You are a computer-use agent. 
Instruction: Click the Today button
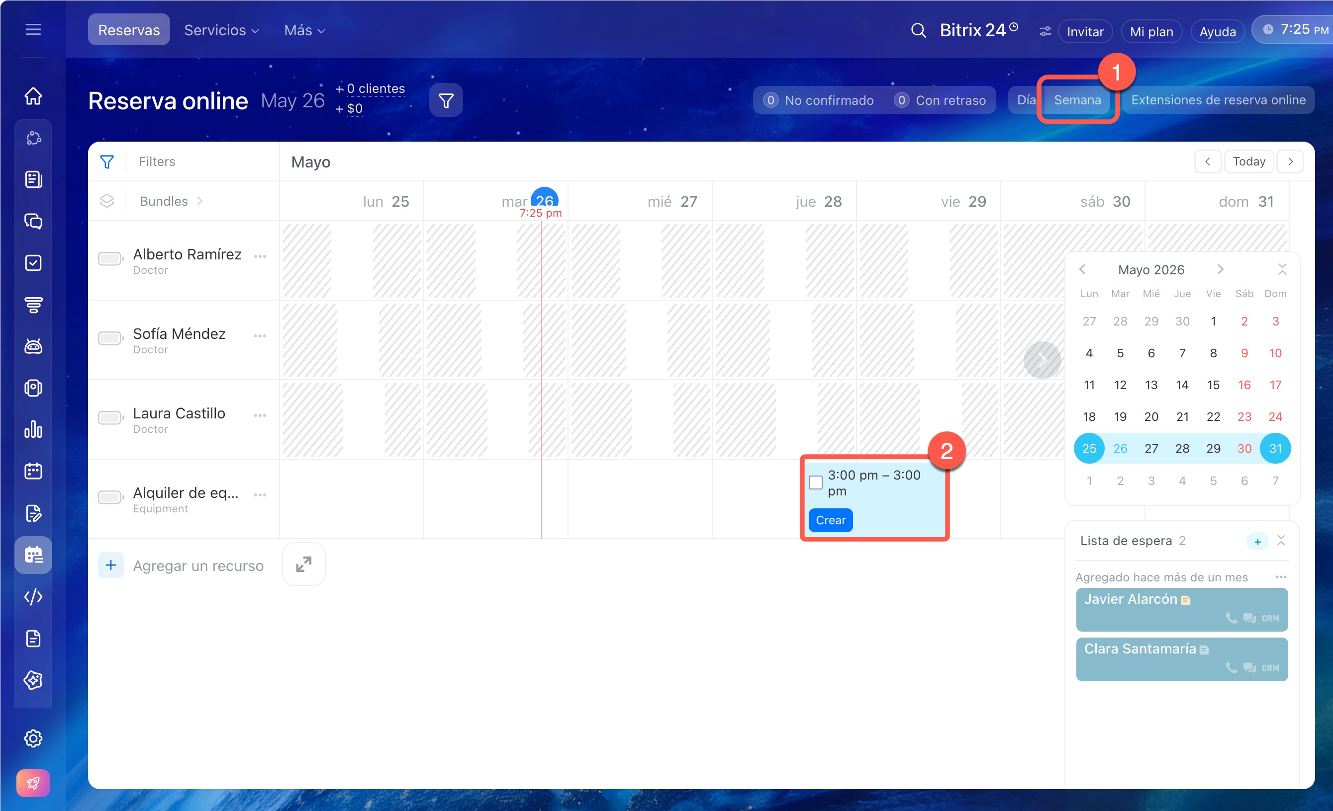pos(1248,162)
